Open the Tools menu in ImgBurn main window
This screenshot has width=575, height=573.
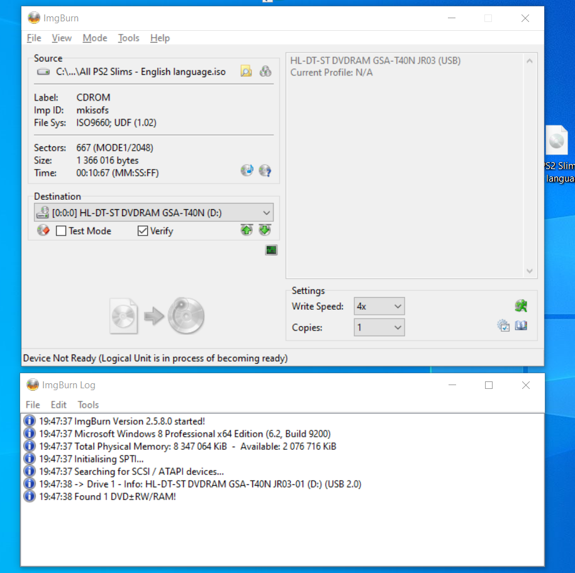point(128,38)
